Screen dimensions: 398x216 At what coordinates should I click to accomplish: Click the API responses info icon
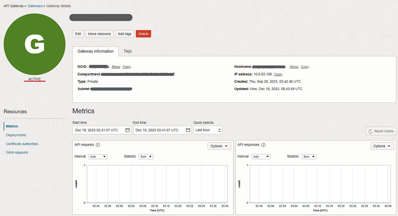[x=263, y=145]
